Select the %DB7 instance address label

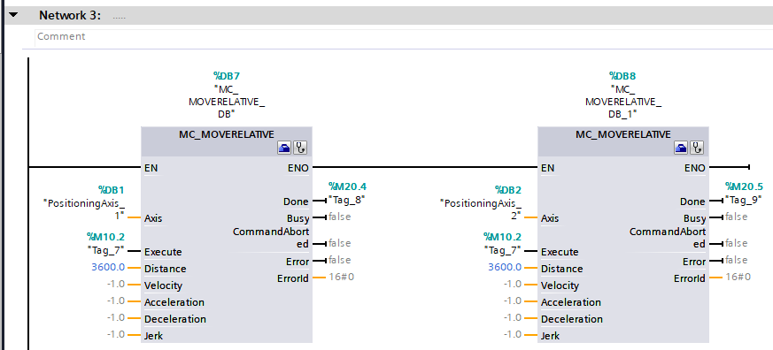[227, 76]
